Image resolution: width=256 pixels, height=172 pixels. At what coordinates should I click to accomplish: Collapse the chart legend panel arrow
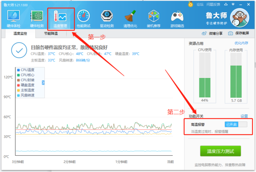click(x=43, y=83)
